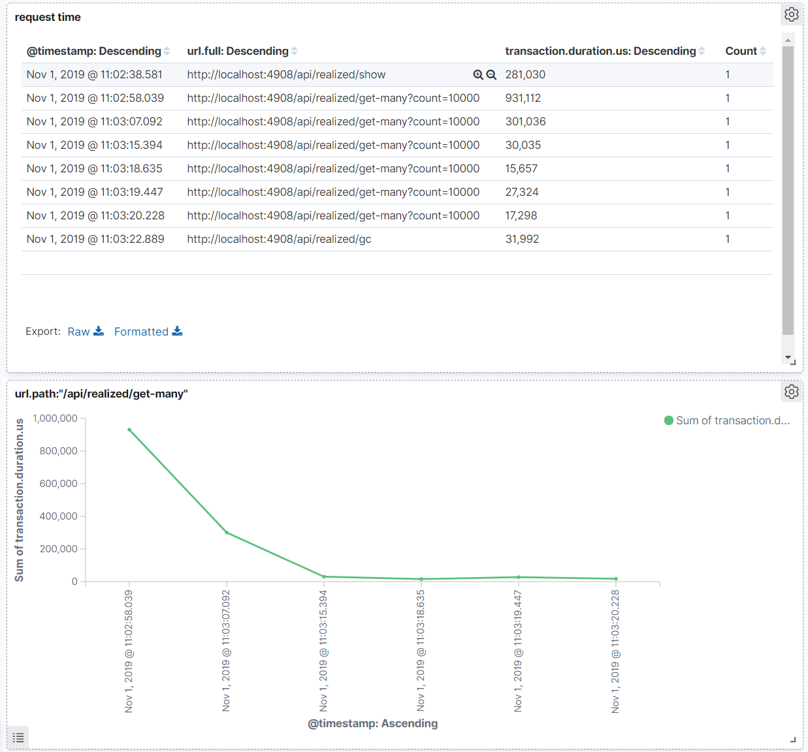Click the table's vertical scrollbar

coord(788,189)
